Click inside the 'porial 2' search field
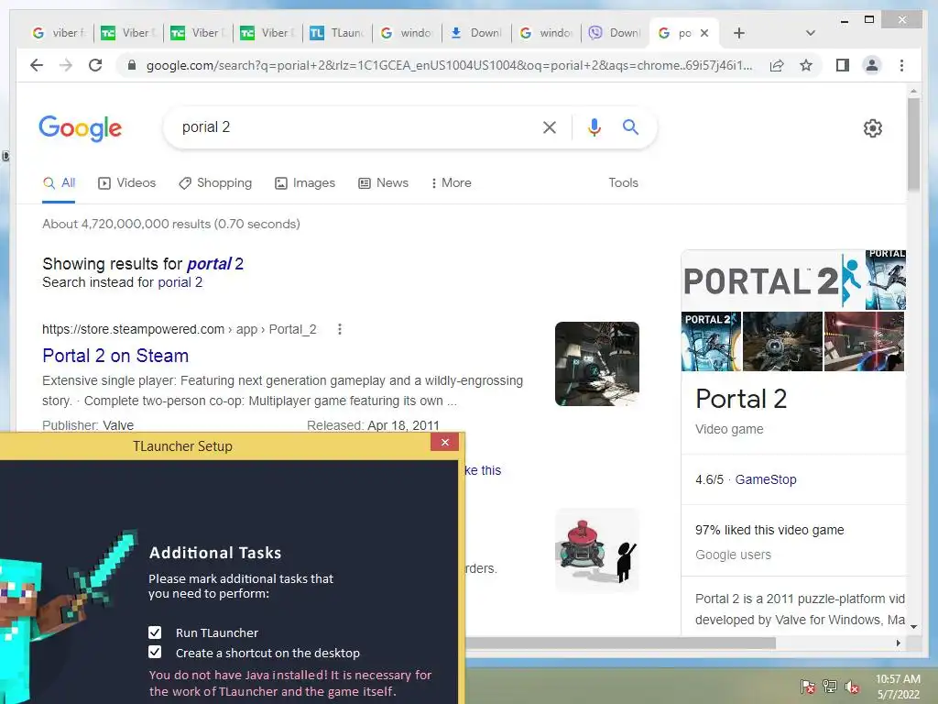 coord(353,126)
